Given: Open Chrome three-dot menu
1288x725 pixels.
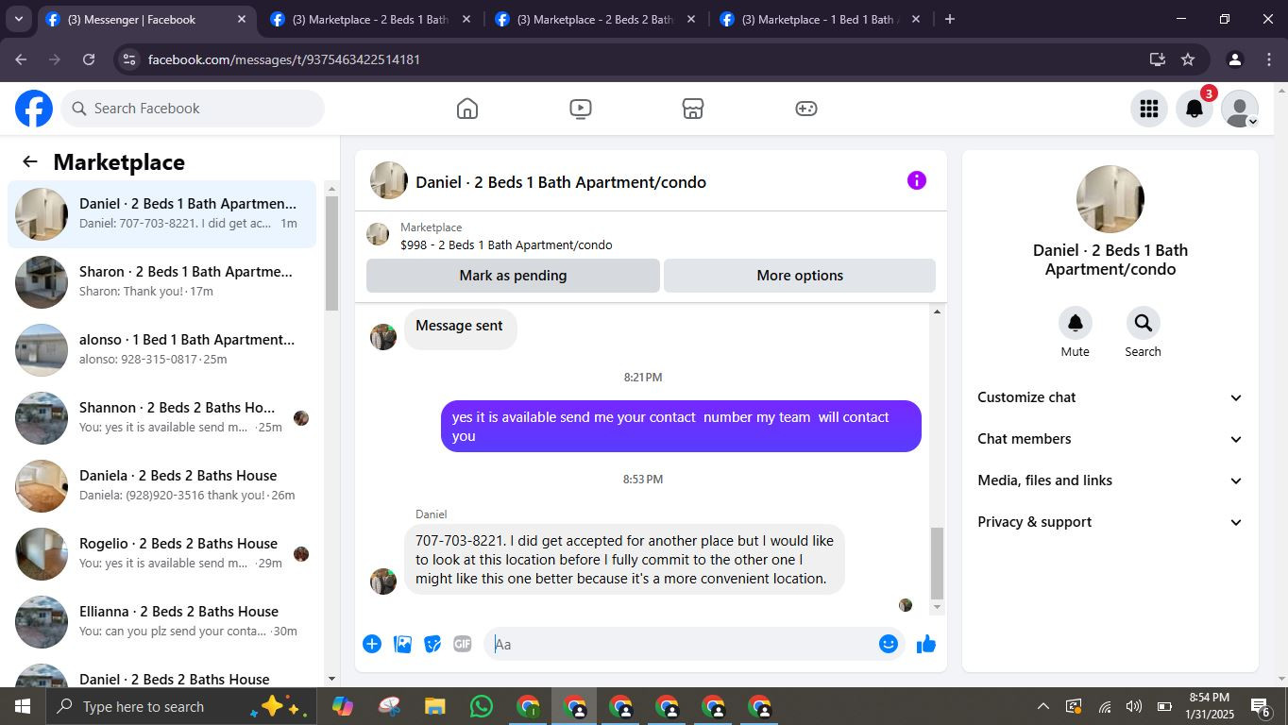Looking at the screenshot, I should click(x=1269, y=59).
